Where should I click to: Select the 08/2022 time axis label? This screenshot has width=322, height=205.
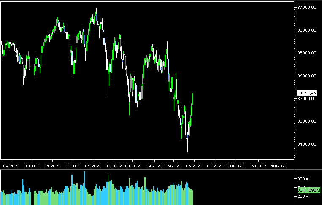[236, 166]
